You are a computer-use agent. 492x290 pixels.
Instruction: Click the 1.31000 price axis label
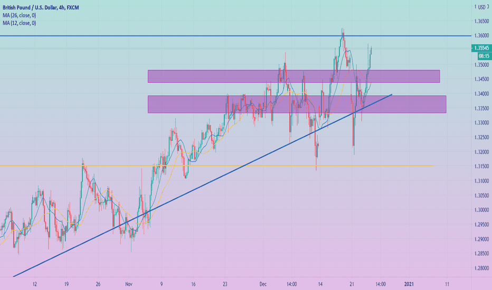481,181
